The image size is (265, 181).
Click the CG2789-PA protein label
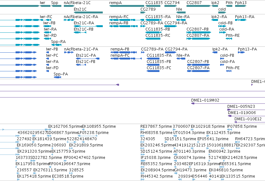[x=152, y=49]
